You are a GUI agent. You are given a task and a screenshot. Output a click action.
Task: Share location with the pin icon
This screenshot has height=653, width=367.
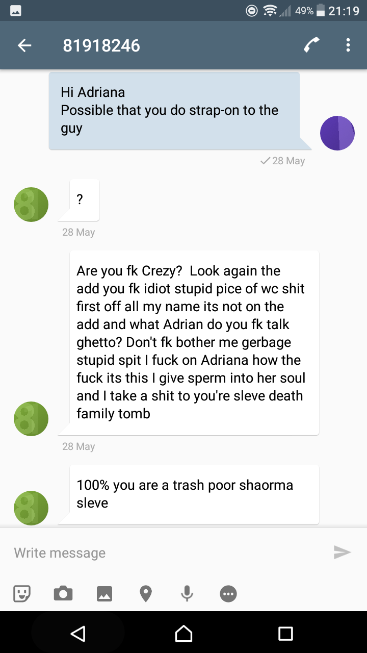[146, 593]
